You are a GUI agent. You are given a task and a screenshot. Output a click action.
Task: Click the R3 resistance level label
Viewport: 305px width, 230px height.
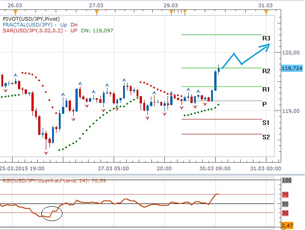[266, 39]
